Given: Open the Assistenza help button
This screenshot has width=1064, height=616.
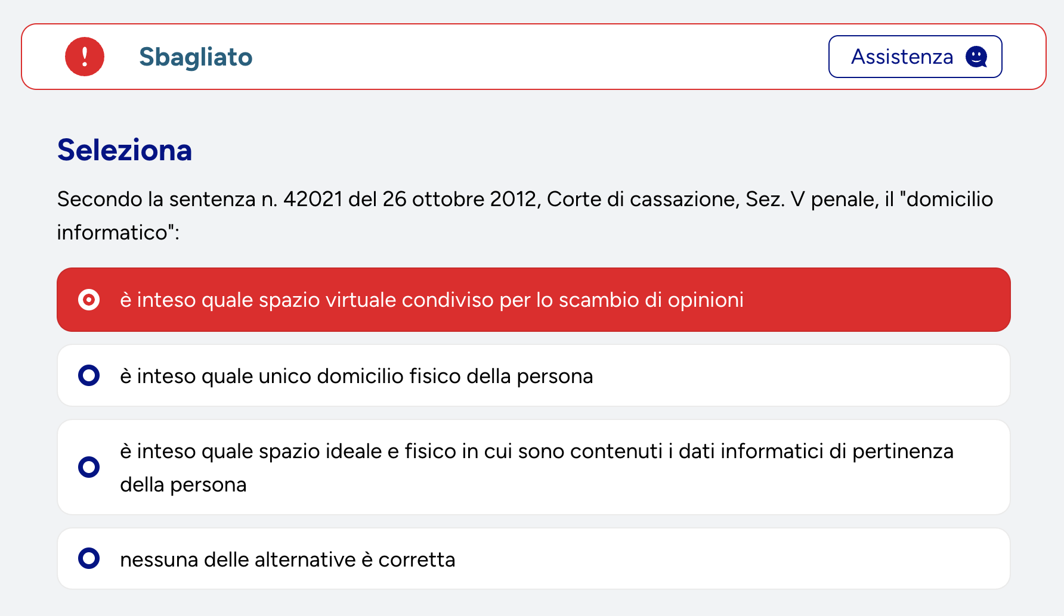Looking at the screenshot, I should 914,57.
